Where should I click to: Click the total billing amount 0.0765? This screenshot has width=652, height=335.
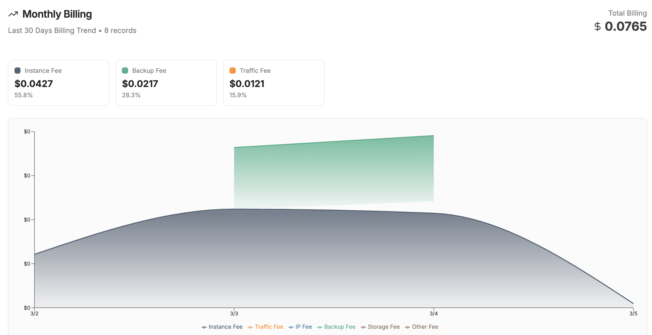tap(626, 26)
